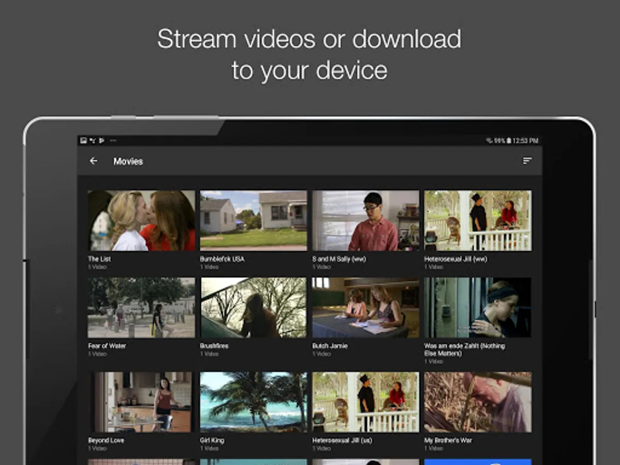This screenshot has height=465, width=620.
Task: Tap the image notification icon in status bar
Action: point(83,140)
